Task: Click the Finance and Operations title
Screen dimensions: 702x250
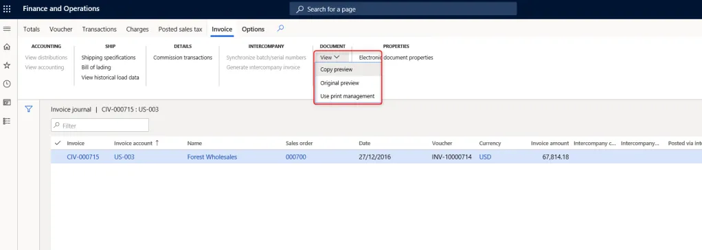Action: (x=61, y=8)
